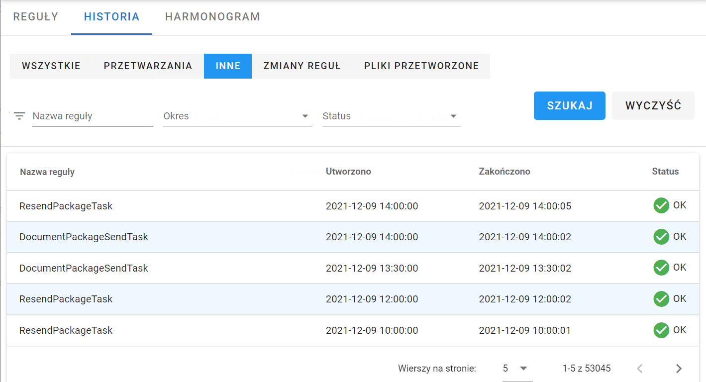Click creation time 2021-12-09 13:30:00
The width and height of the screenshot is (706, 382).
coord(372,268)
